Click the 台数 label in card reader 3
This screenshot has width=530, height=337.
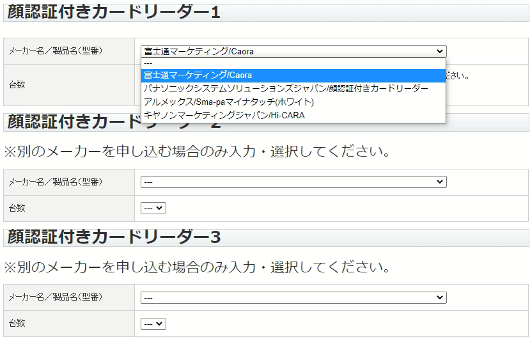17,324
